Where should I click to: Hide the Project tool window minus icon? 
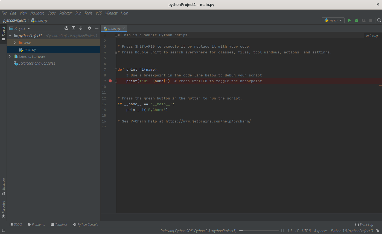(97, 28)
